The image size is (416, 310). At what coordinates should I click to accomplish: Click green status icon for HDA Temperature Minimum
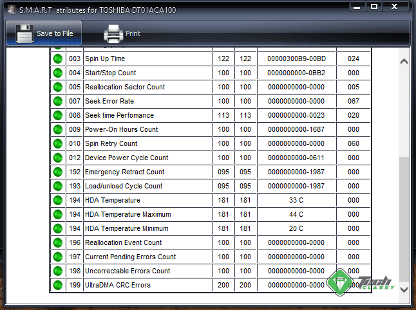58,228
